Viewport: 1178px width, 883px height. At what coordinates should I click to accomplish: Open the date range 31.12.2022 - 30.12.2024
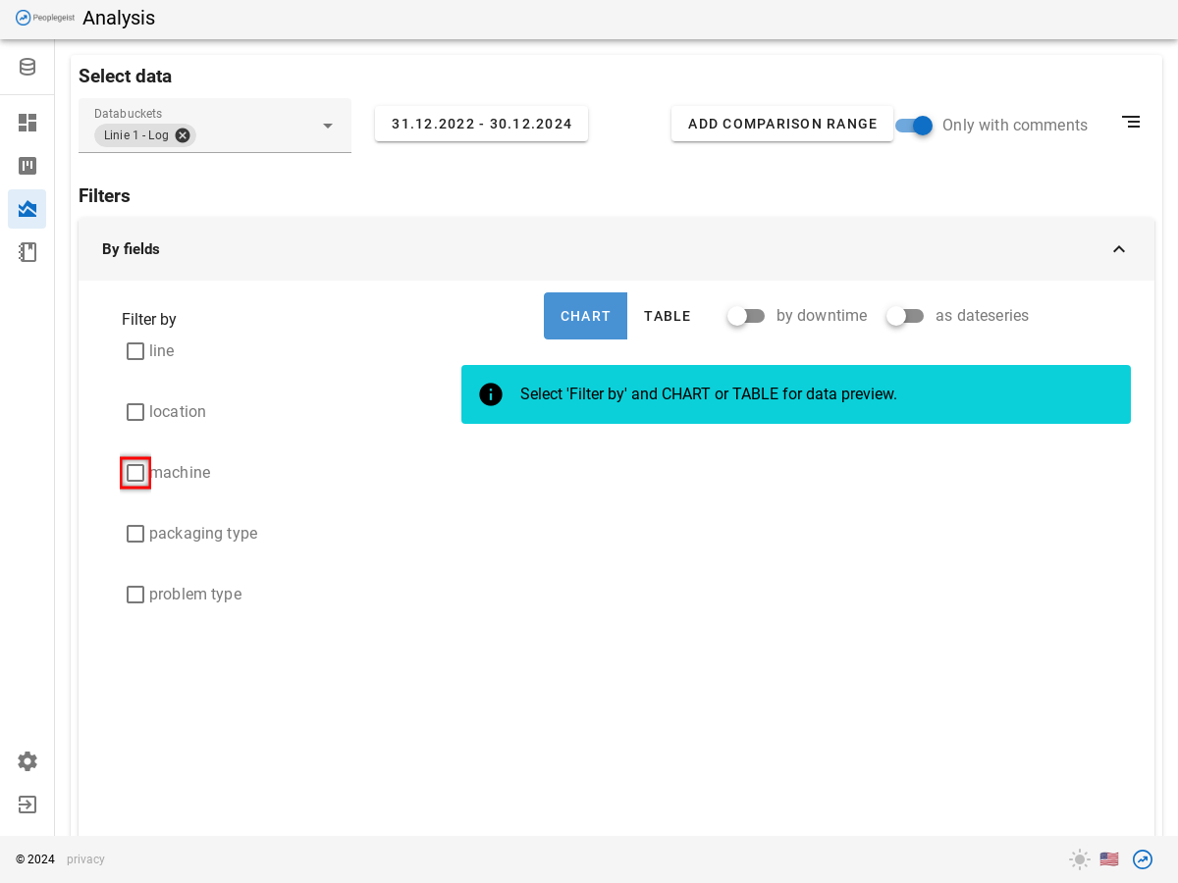tap(481, 124)
